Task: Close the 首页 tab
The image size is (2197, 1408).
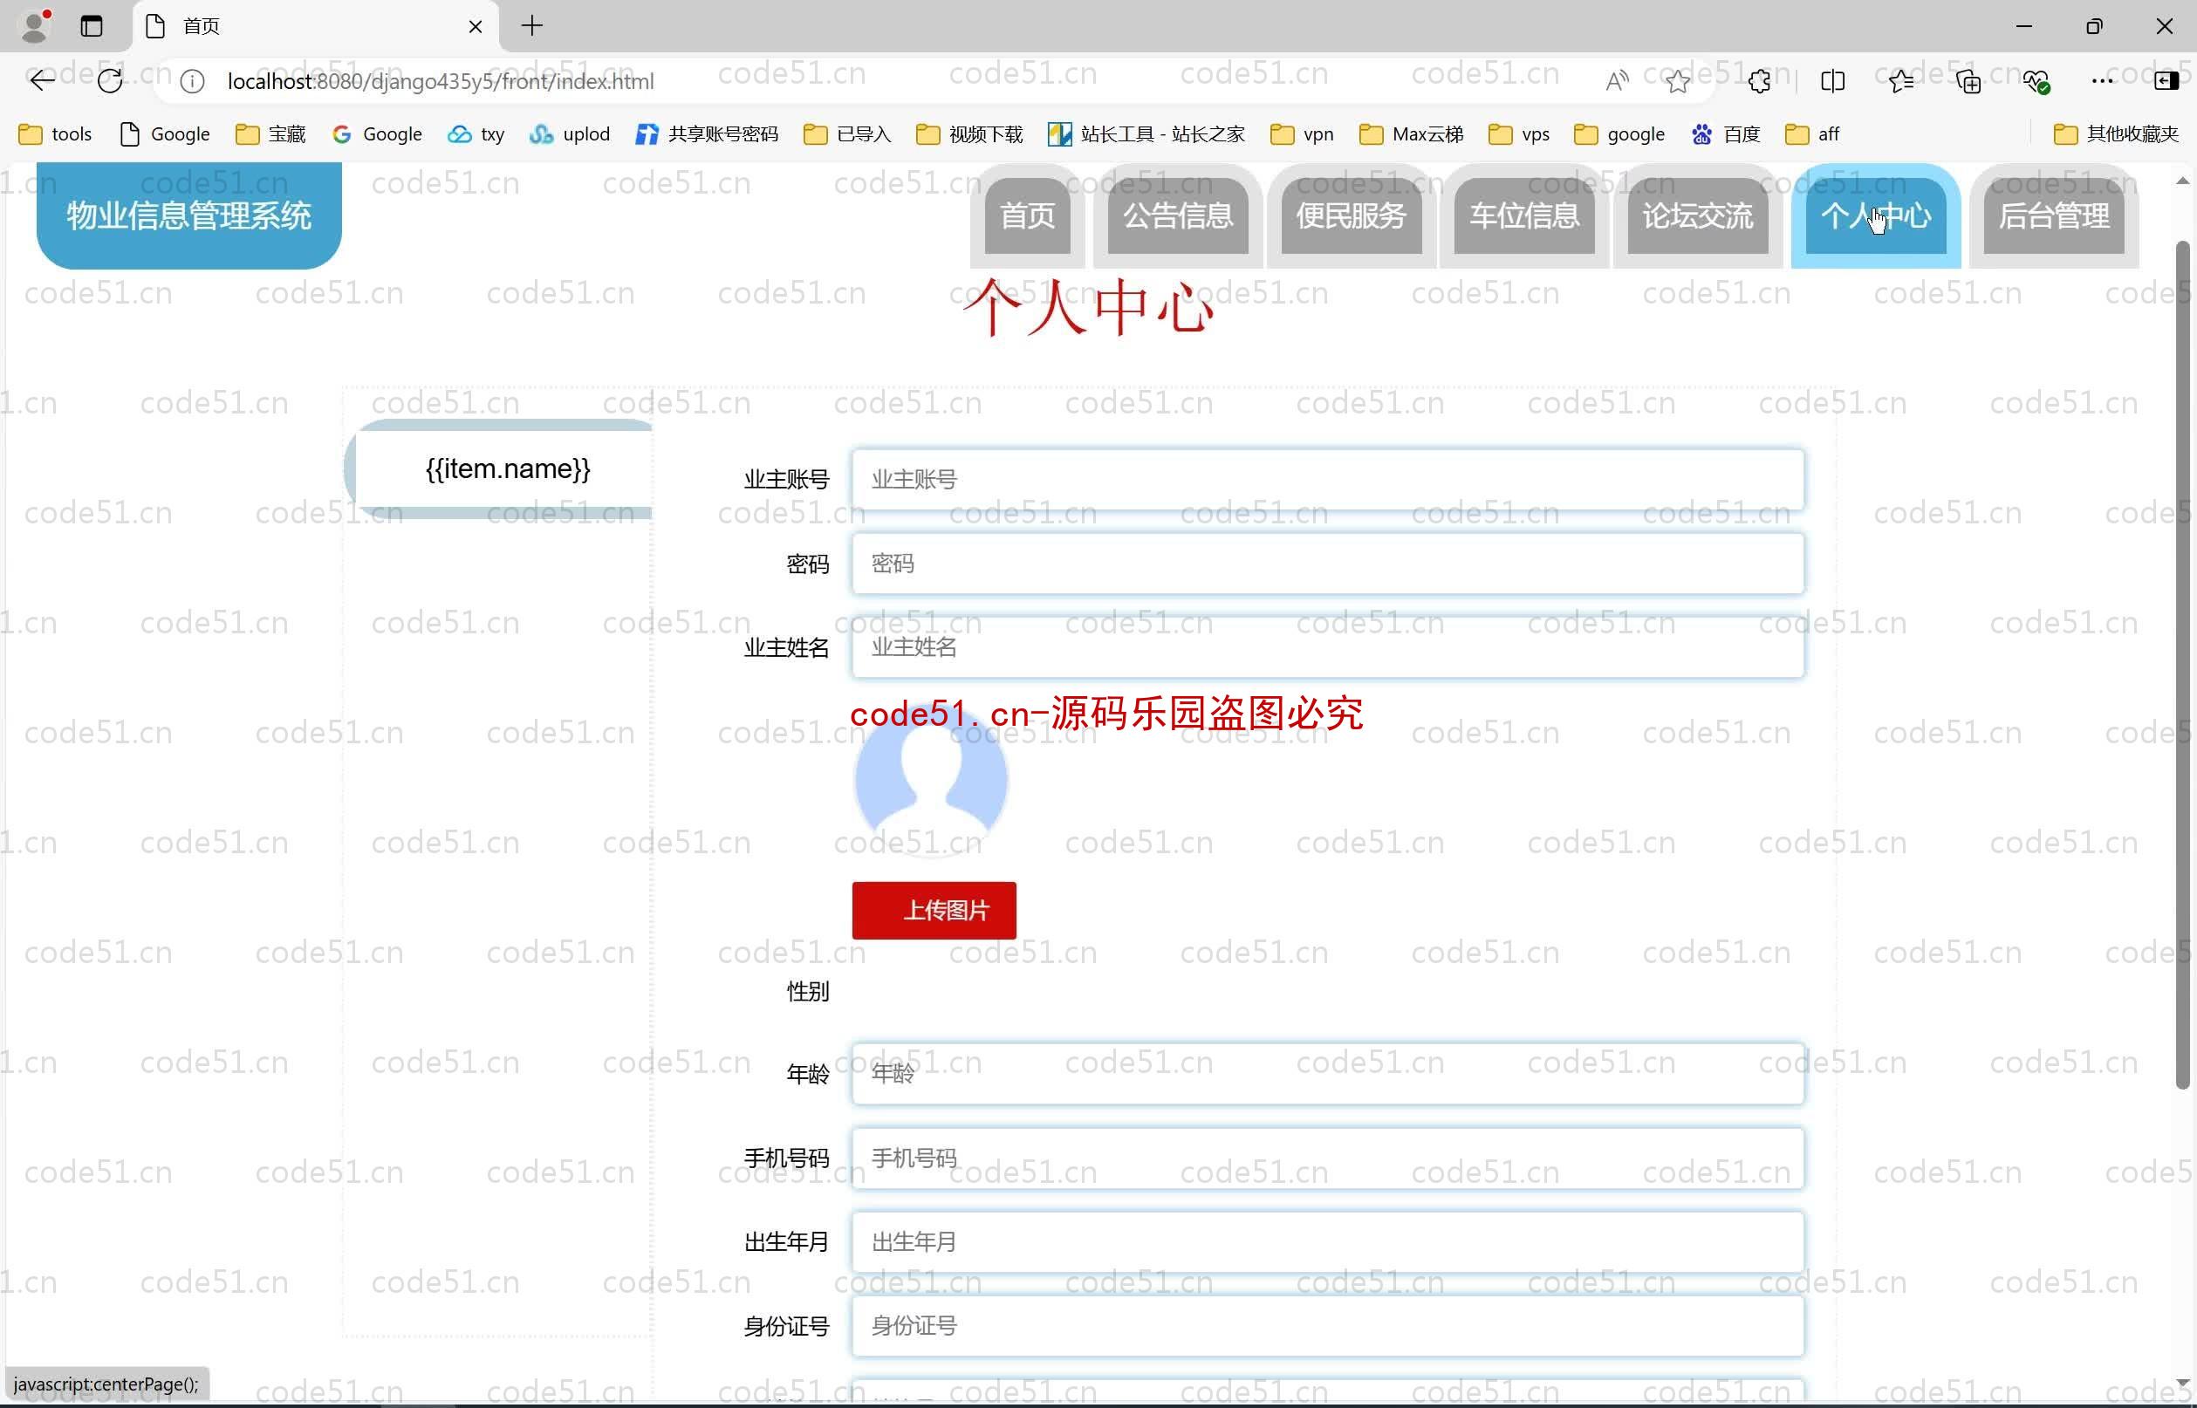Action: click(476, 26)
